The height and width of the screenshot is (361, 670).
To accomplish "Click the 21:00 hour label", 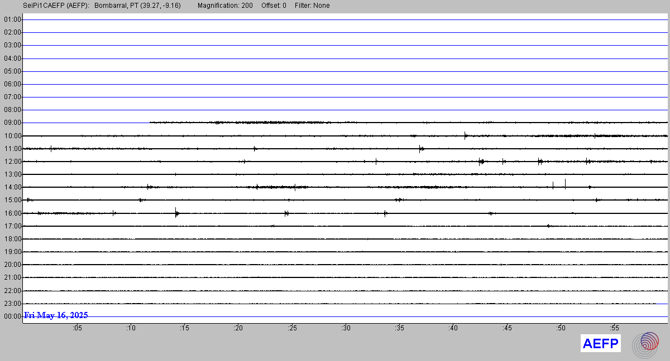I will 12,277.
